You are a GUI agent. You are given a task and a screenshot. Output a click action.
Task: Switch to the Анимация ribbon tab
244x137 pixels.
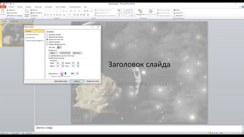pos(48,7)
